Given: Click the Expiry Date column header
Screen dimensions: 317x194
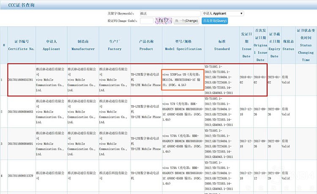Looking at the screenshot, I should coord(275,45).
